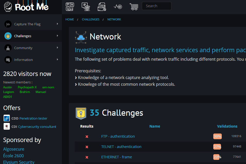Click the Challenges shield sidebar icon
The width and height of the screenshot is (246, 164).
click(8, 36)
